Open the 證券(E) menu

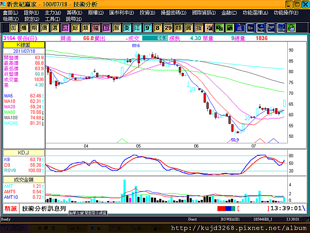(x=32, y=12)
